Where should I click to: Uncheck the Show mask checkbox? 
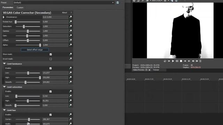[x=51, y=55]
